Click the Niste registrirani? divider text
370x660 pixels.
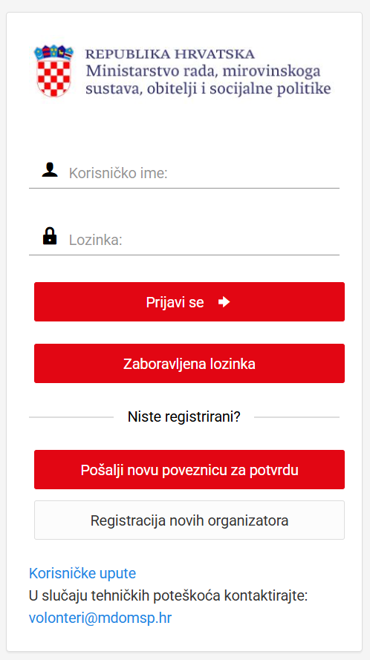tap(184, 417)
